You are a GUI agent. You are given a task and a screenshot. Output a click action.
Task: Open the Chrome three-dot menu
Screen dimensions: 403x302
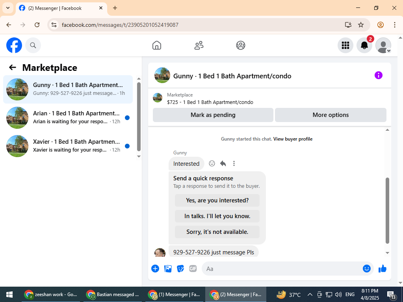(394, 25)
